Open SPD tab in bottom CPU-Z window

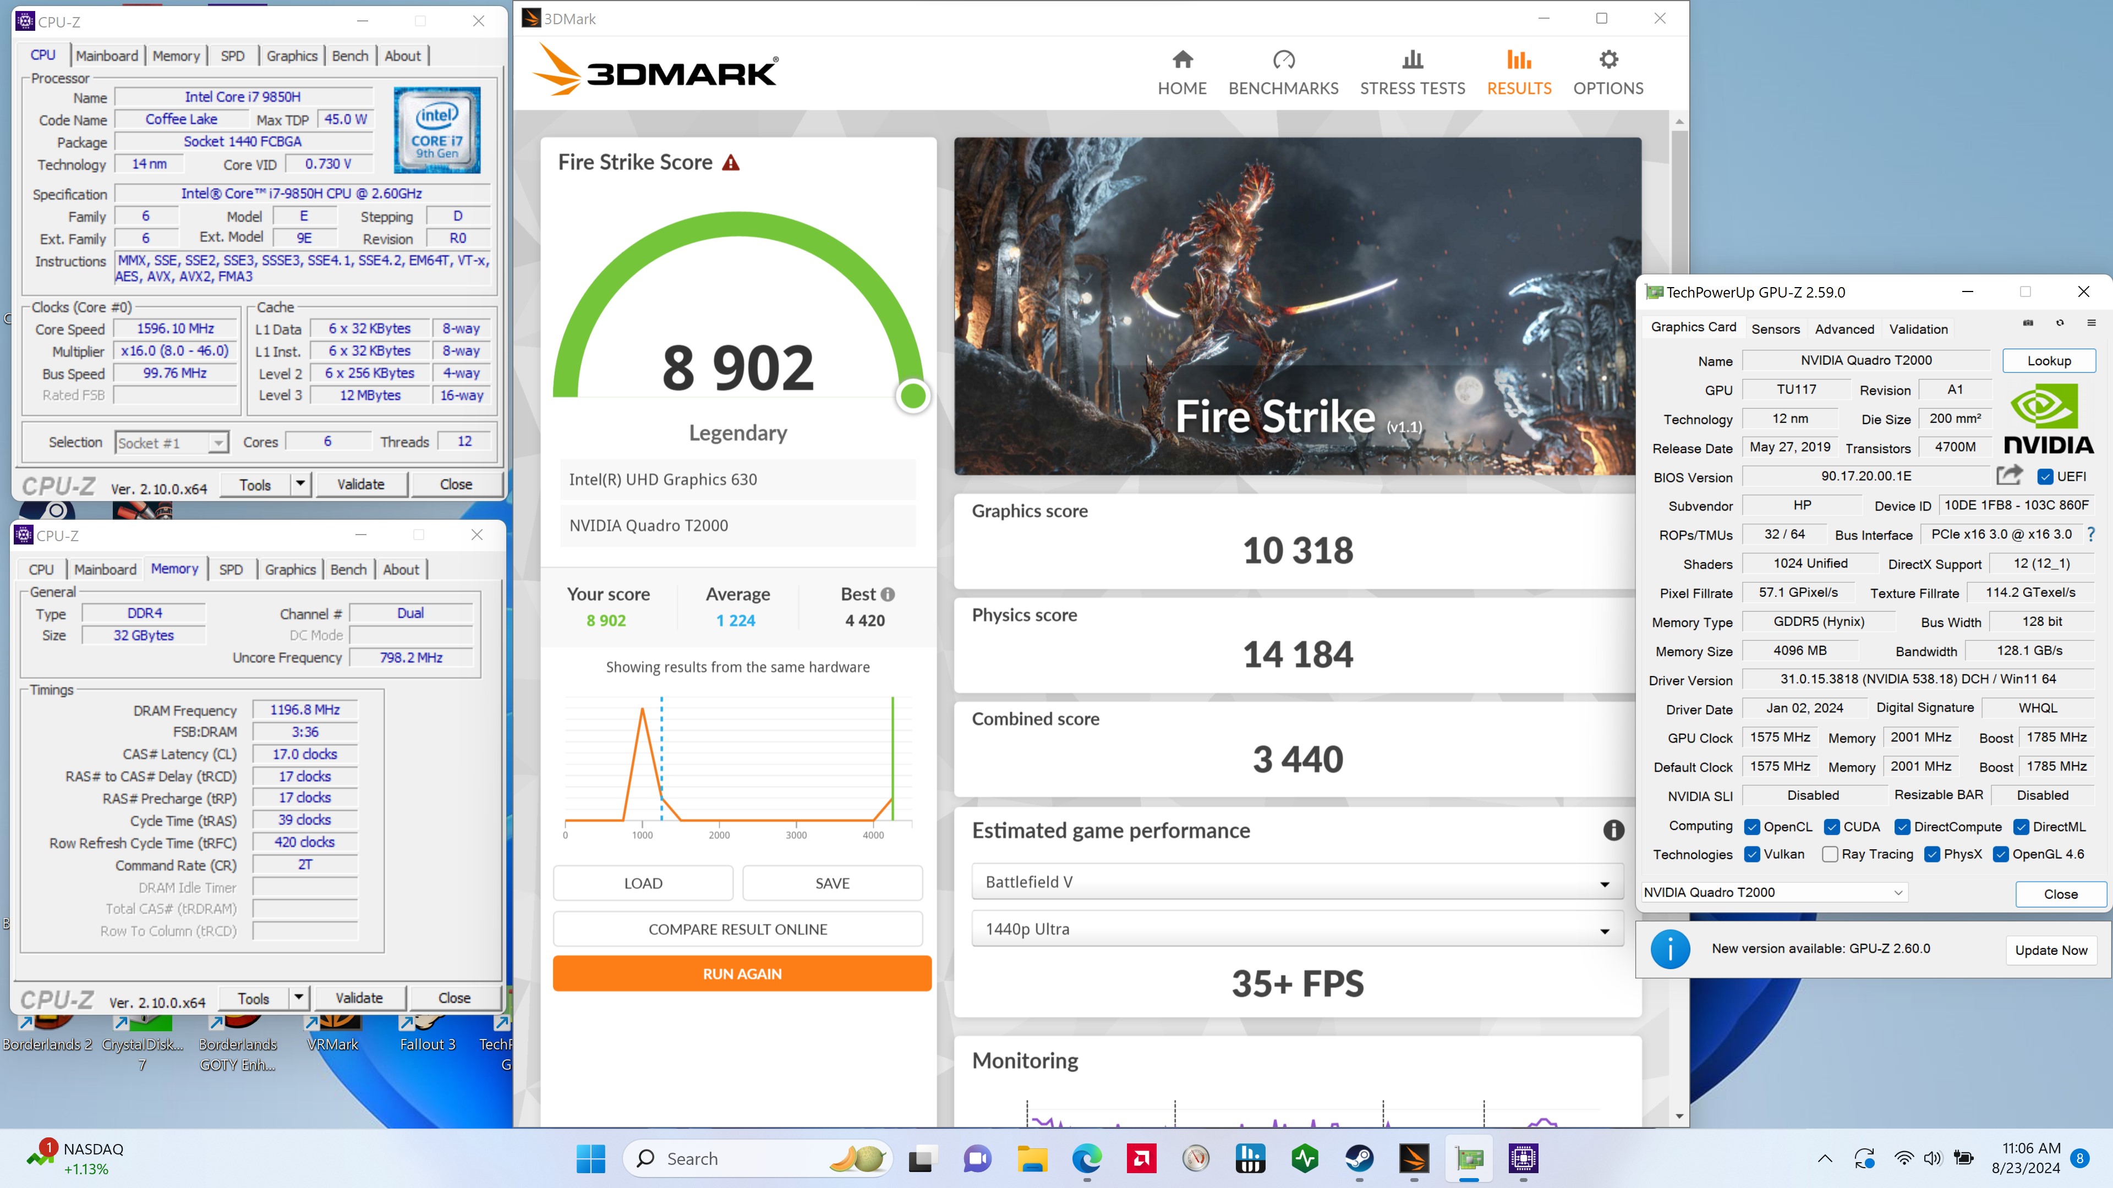[231, 570]
